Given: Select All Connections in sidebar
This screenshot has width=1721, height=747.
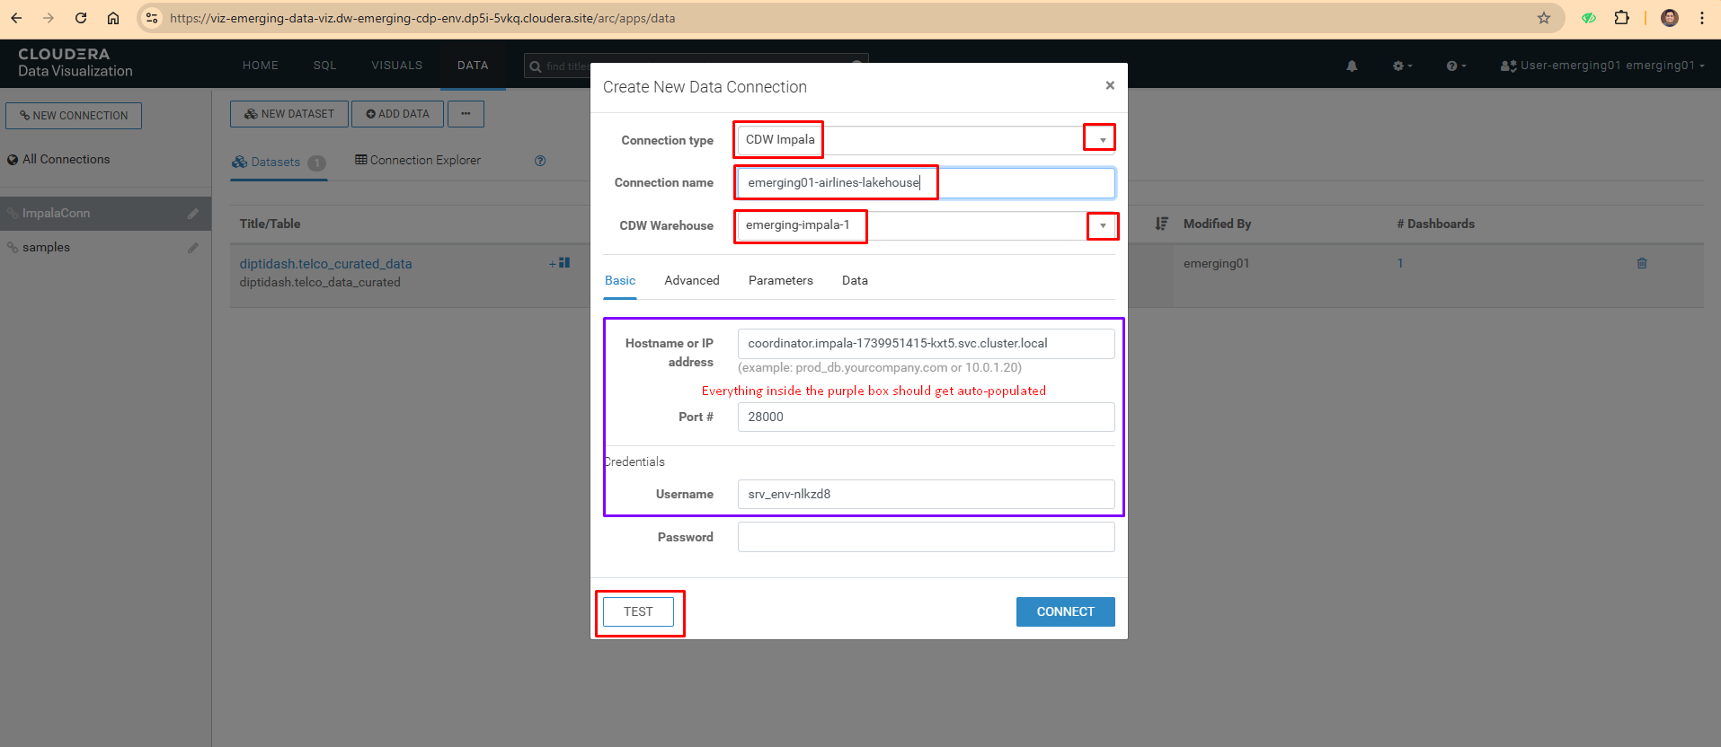Looking at the screenshot, I should tap(58, 160).
